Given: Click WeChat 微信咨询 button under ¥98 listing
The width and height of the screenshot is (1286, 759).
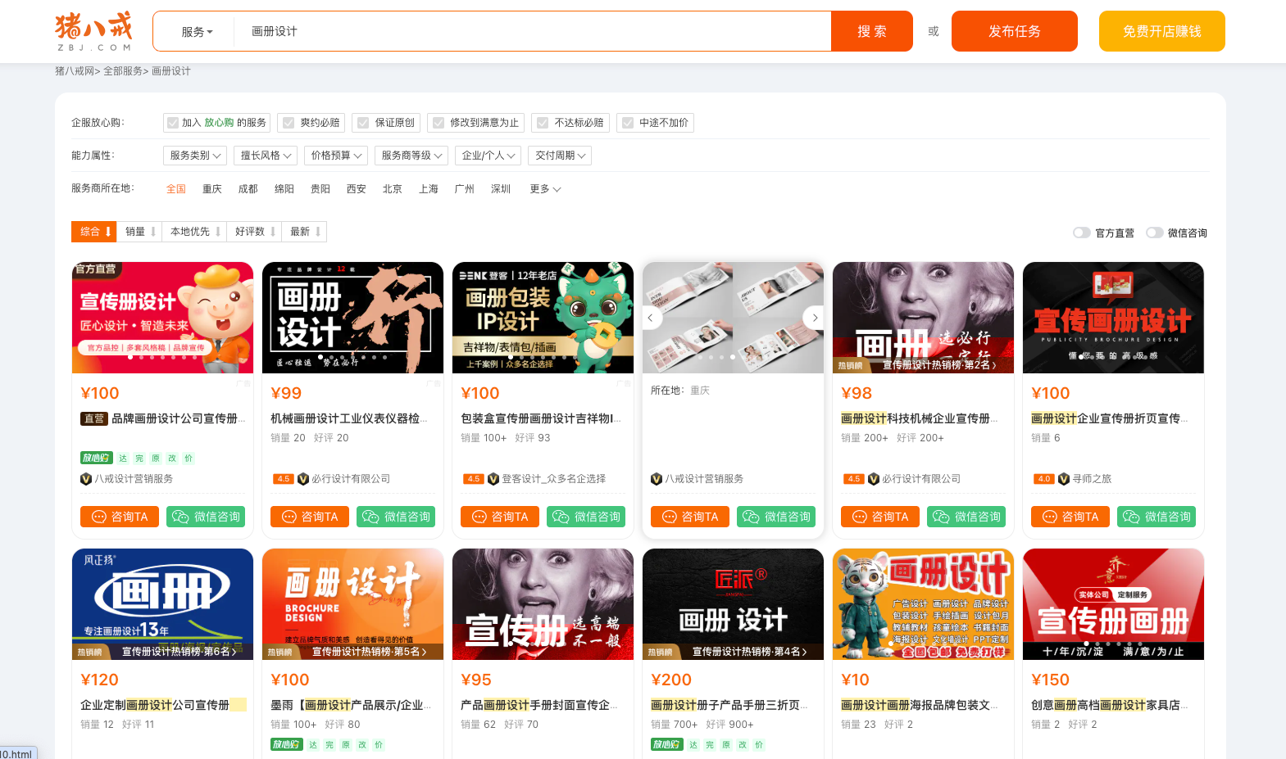Looking at the screenshot, I should (x=966, y=517).
